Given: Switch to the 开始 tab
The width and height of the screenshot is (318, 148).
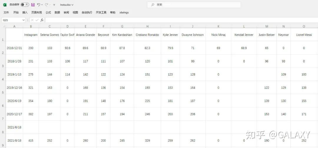Looking at the screenshot, I should click(16, 13).
